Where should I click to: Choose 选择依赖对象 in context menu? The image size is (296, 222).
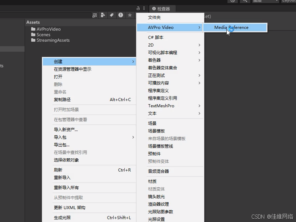89,160
